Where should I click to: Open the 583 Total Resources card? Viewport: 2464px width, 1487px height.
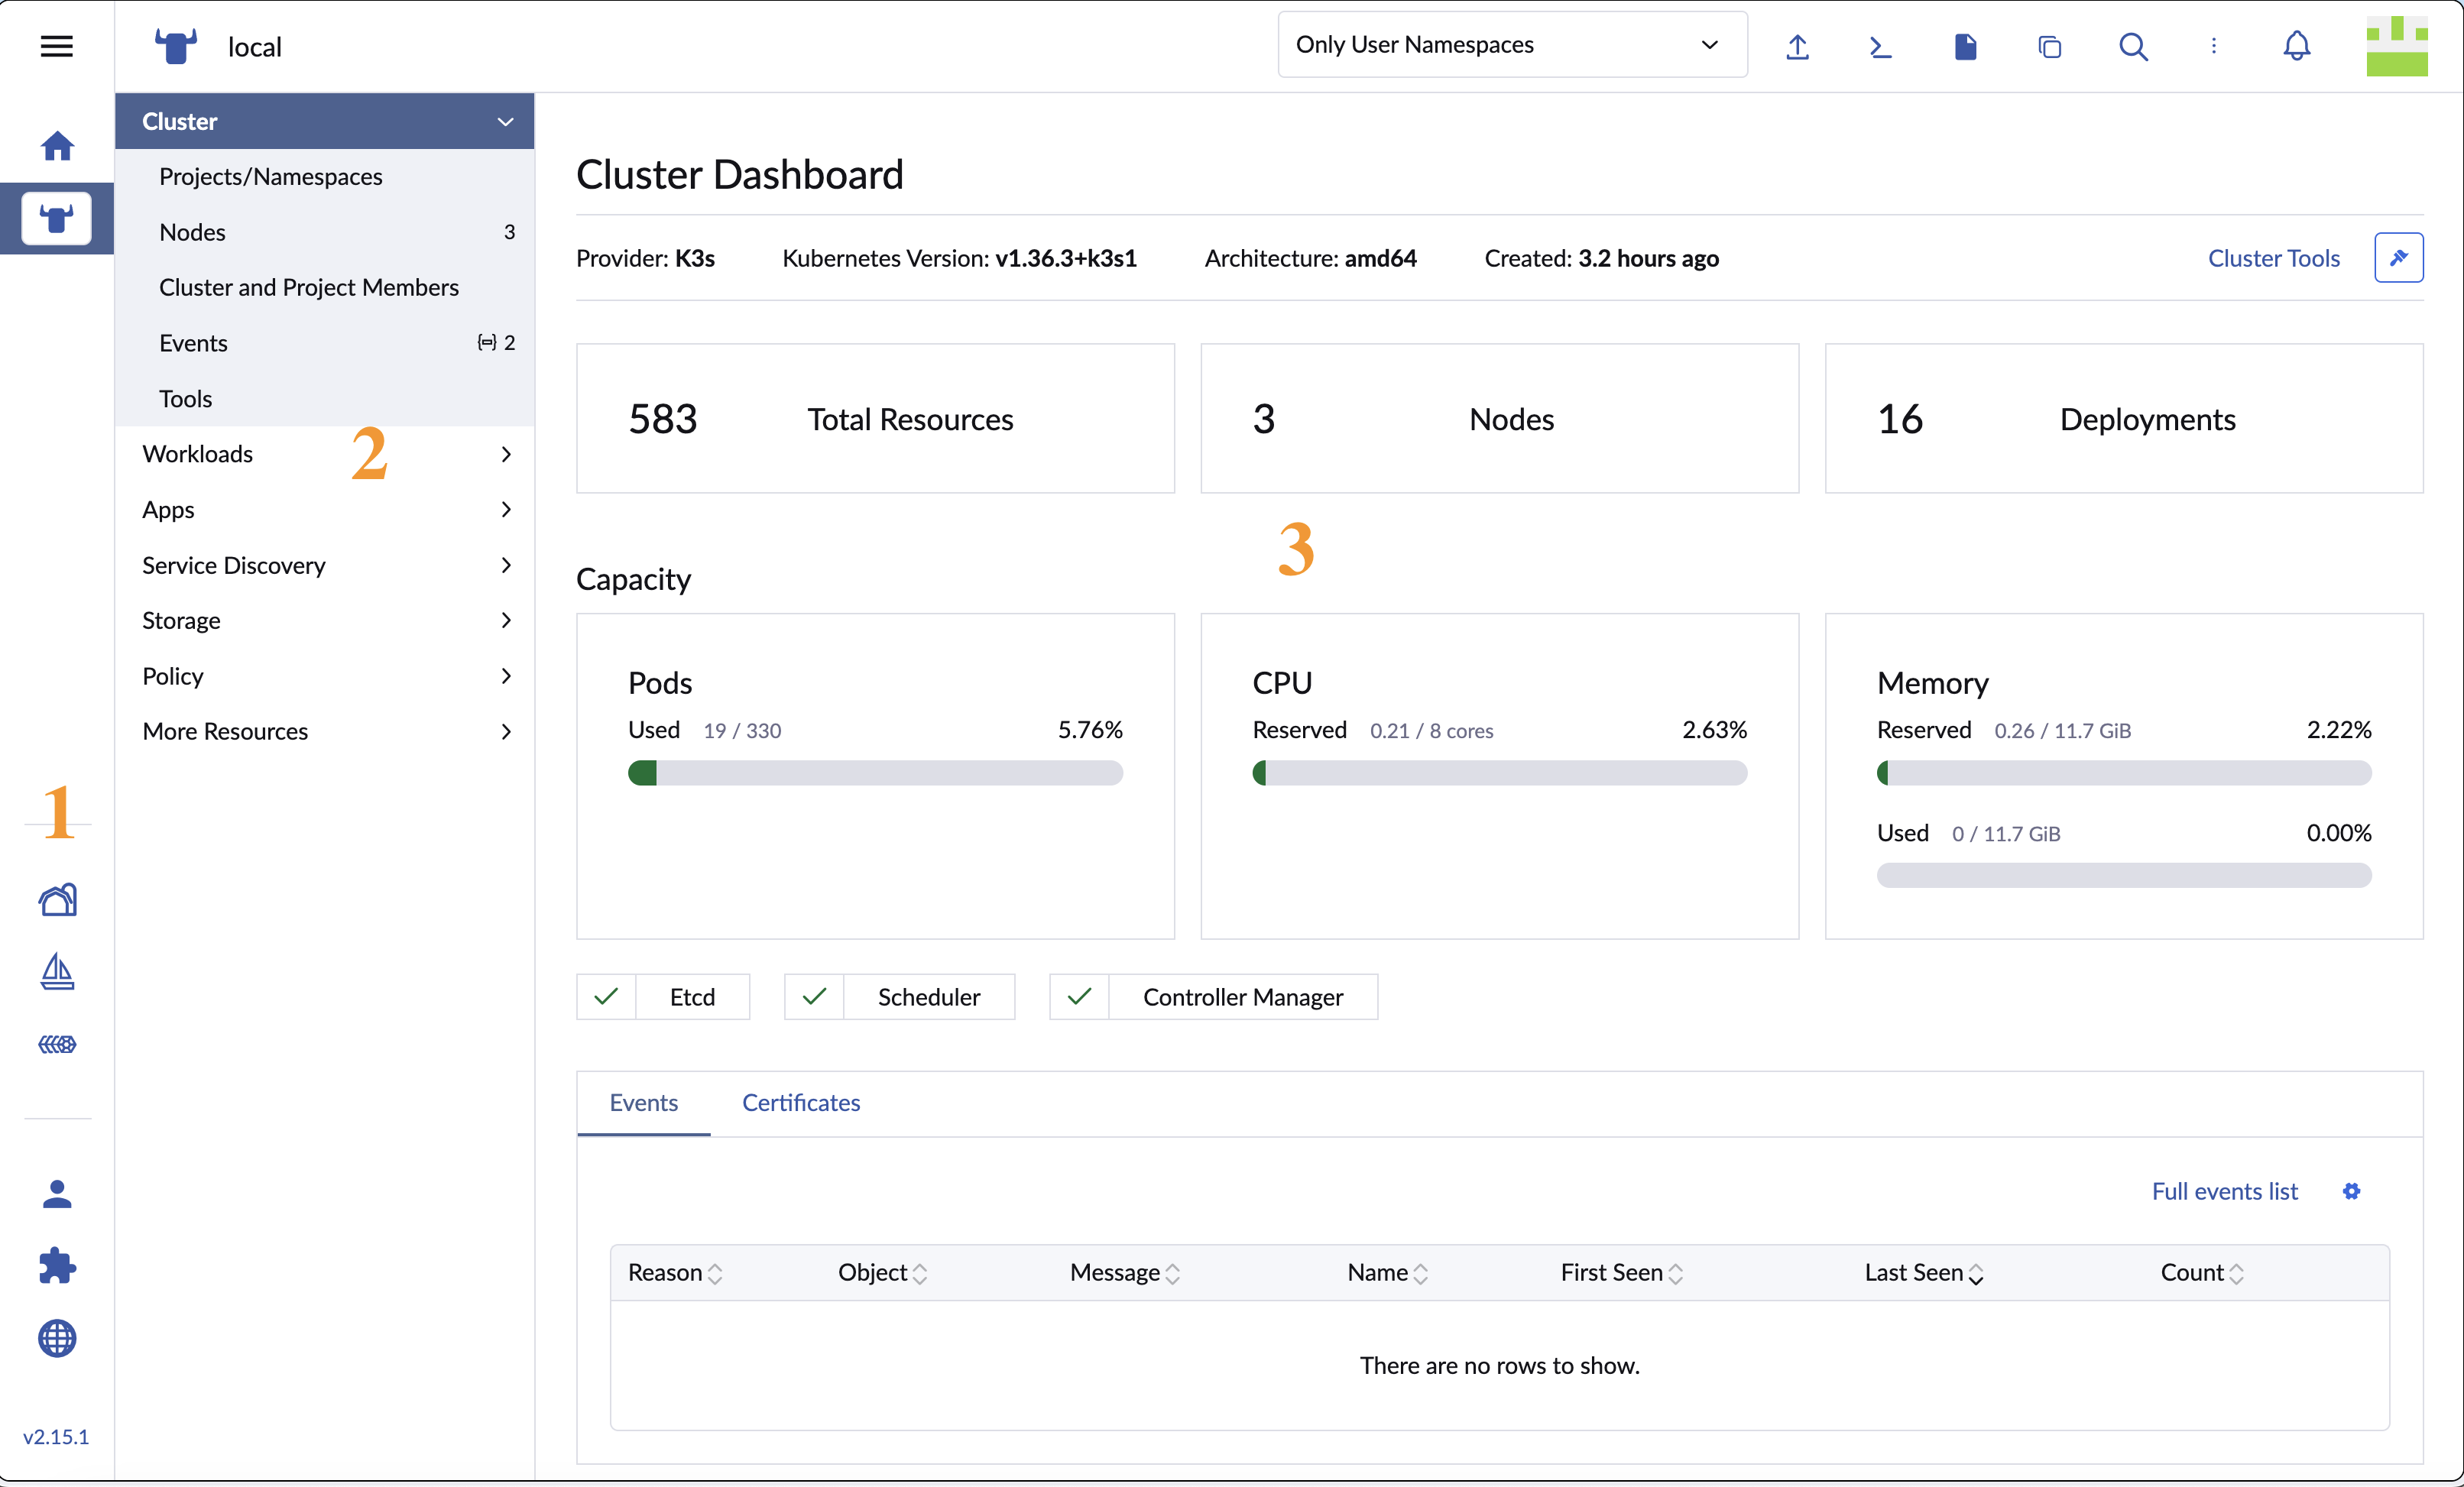pos(875,419)
